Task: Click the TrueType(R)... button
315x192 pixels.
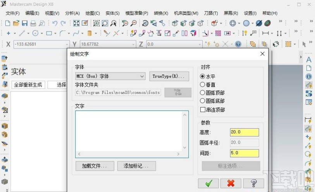Action: coord(169,76)
